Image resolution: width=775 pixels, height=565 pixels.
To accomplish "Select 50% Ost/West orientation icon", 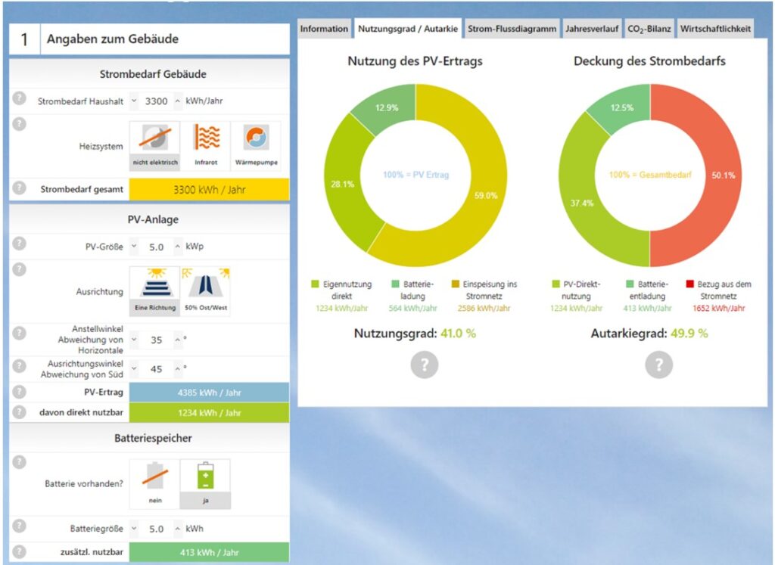I will 205,290.
